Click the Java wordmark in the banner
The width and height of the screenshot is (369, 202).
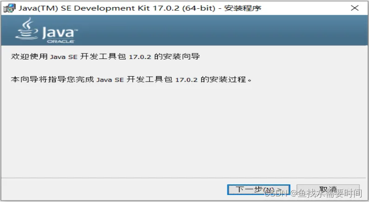(60, 32)
